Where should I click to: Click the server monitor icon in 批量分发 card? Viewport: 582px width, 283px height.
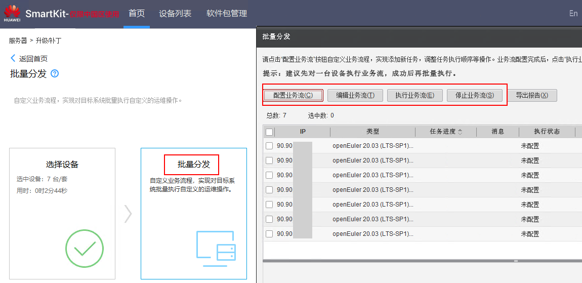216,249
